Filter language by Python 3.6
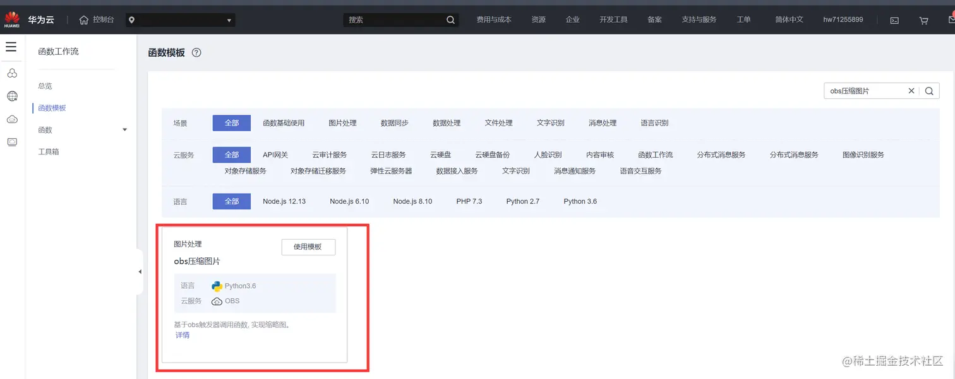The width and height of the screenshot is (955, 379). pyautogui.click(x=580, y=201)
